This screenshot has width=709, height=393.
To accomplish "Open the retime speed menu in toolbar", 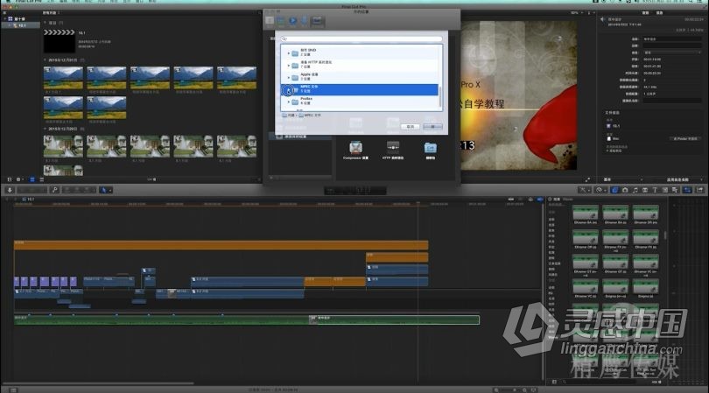I will pos(600,190).
